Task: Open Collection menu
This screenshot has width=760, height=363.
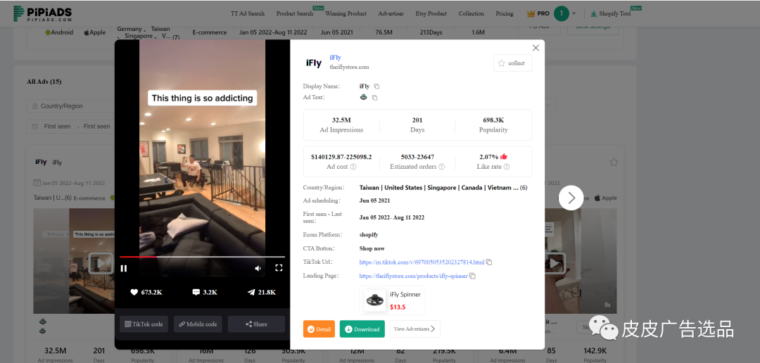Action: pyautogui.click(x=471, y=13)
